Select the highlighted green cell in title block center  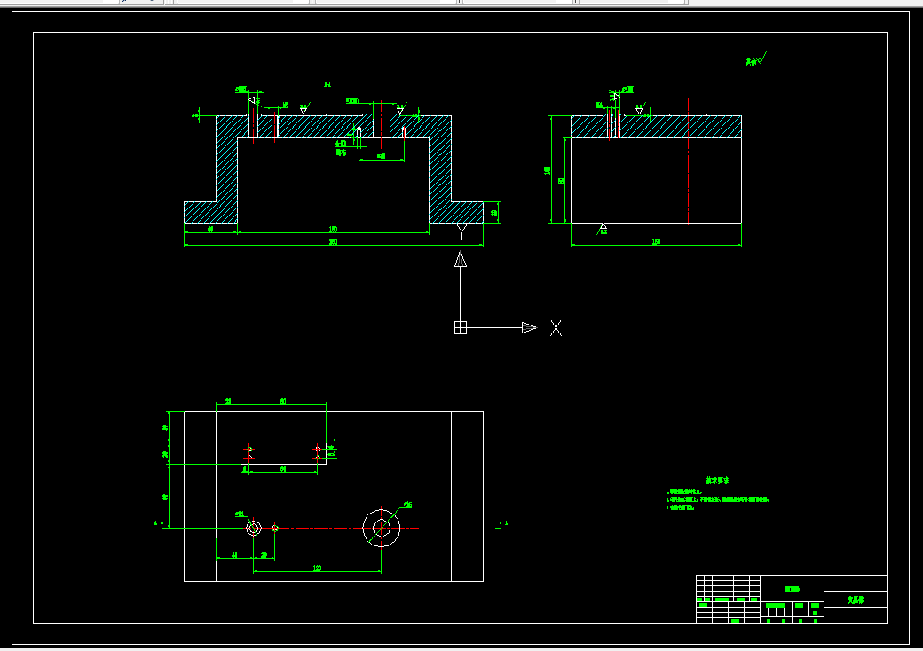tap(792, 589)
